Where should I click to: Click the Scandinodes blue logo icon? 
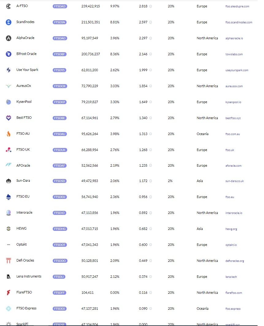(x=9, y=22)
